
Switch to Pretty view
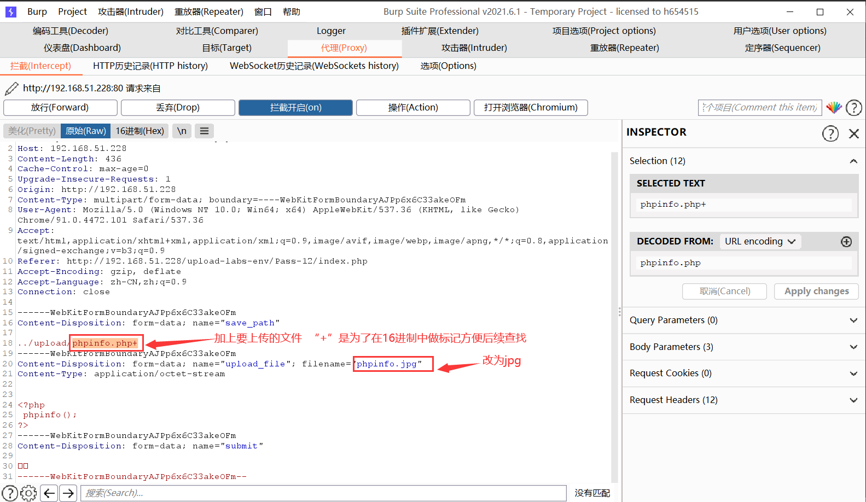pyautogui.click(x=32, y=131)
